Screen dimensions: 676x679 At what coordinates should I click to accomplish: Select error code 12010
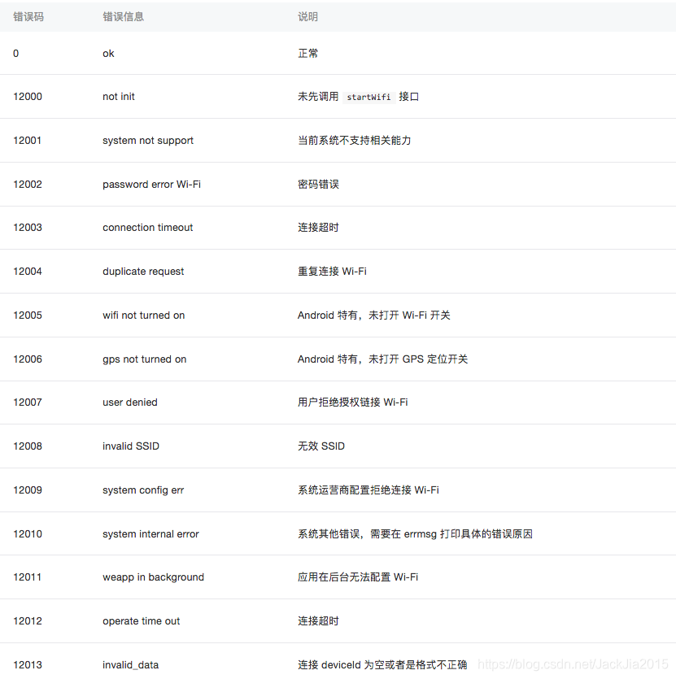(28, 534)
